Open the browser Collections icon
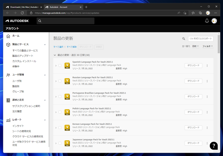223x156 pixels. tap(200, 13)
